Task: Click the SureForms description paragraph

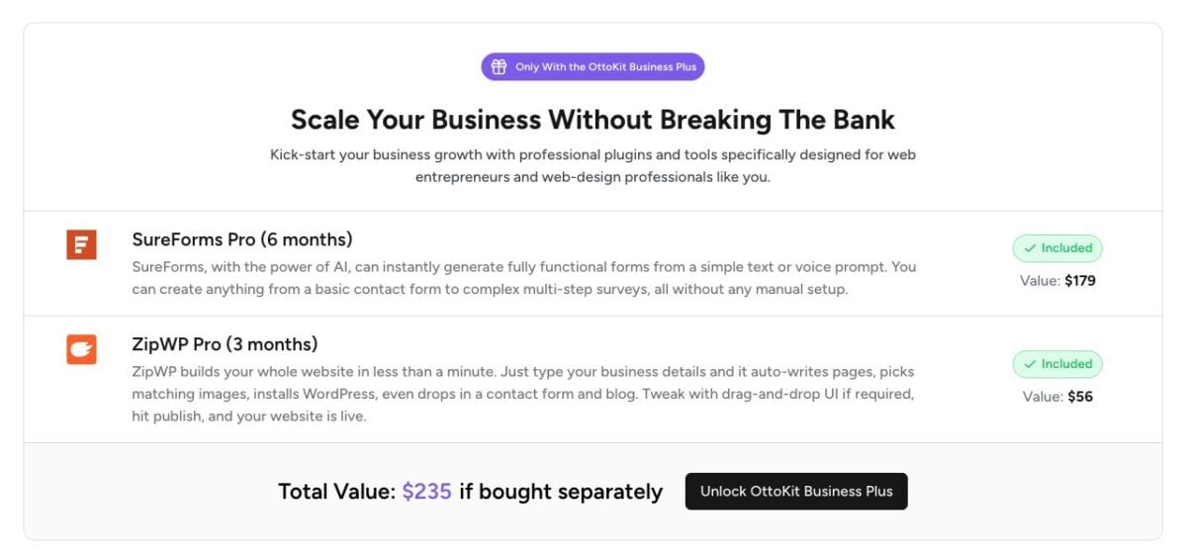Action: [x=524, y=278]
